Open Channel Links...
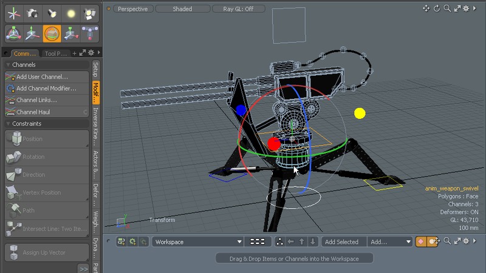 click(x=47, y=100)
